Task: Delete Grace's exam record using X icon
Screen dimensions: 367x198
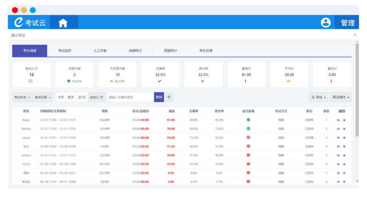Action: click(344, 120)
